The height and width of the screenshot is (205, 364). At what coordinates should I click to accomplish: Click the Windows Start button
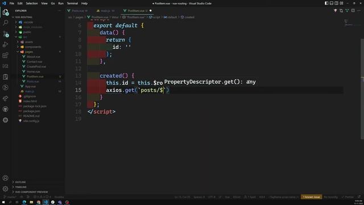click(3, 202)
